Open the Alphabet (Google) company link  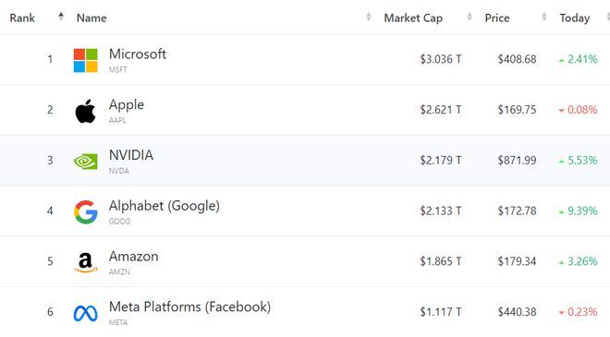point(165,206)
